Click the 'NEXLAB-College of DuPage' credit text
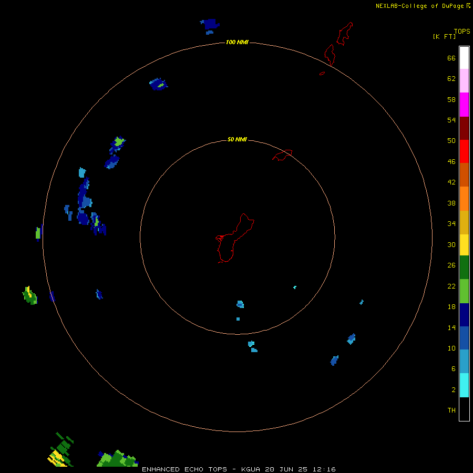 (x=419, y=6)
